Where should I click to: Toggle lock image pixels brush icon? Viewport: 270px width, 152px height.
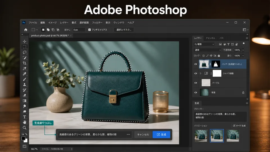[x=207, y=56]
